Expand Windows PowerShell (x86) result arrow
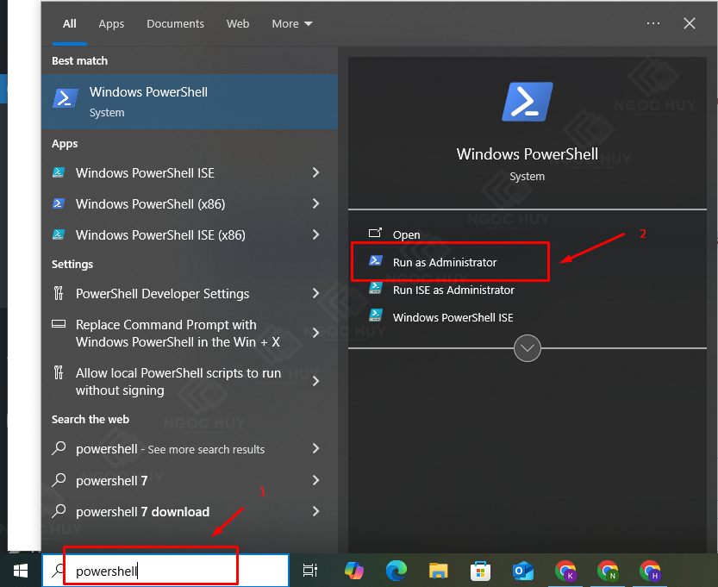Image resolution: width=718 pixels, height=587 pixels. tap(316, 203)
